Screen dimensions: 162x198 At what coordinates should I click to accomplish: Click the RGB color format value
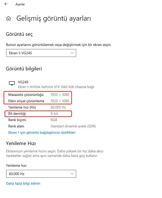pos(54,120)
